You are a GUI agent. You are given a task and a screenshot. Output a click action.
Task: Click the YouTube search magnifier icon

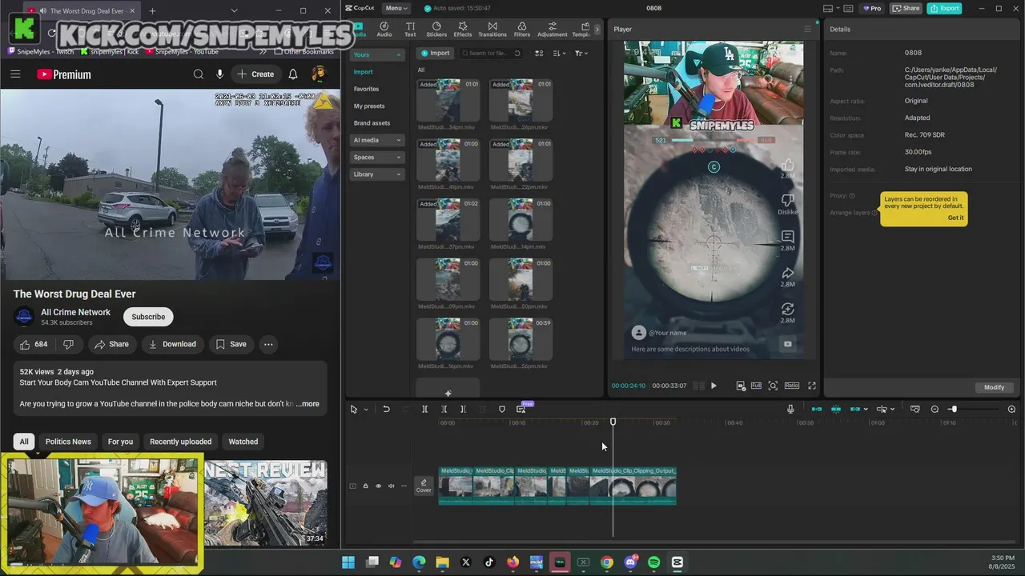click(199, 74)
